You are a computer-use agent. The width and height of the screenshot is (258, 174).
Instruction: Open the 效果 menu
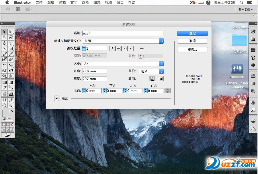coord(97,3)
